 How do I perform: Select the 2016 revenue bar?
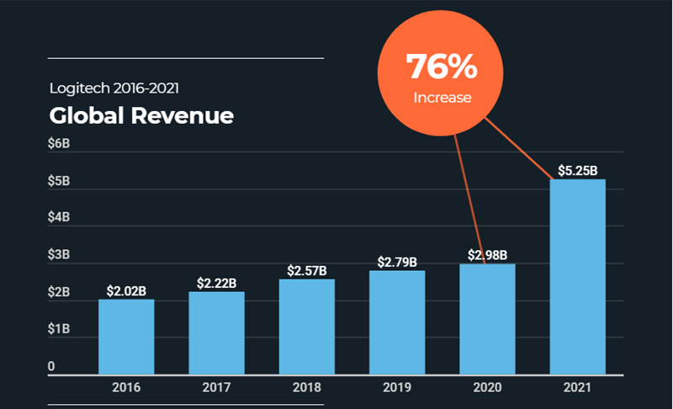pos(126,337)
